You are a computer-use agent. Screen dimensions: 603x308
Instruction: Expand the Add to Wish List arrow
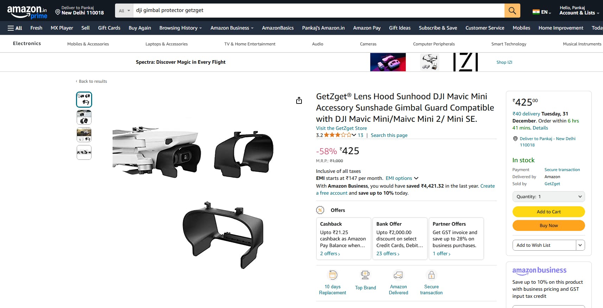[x=580, y=245]
